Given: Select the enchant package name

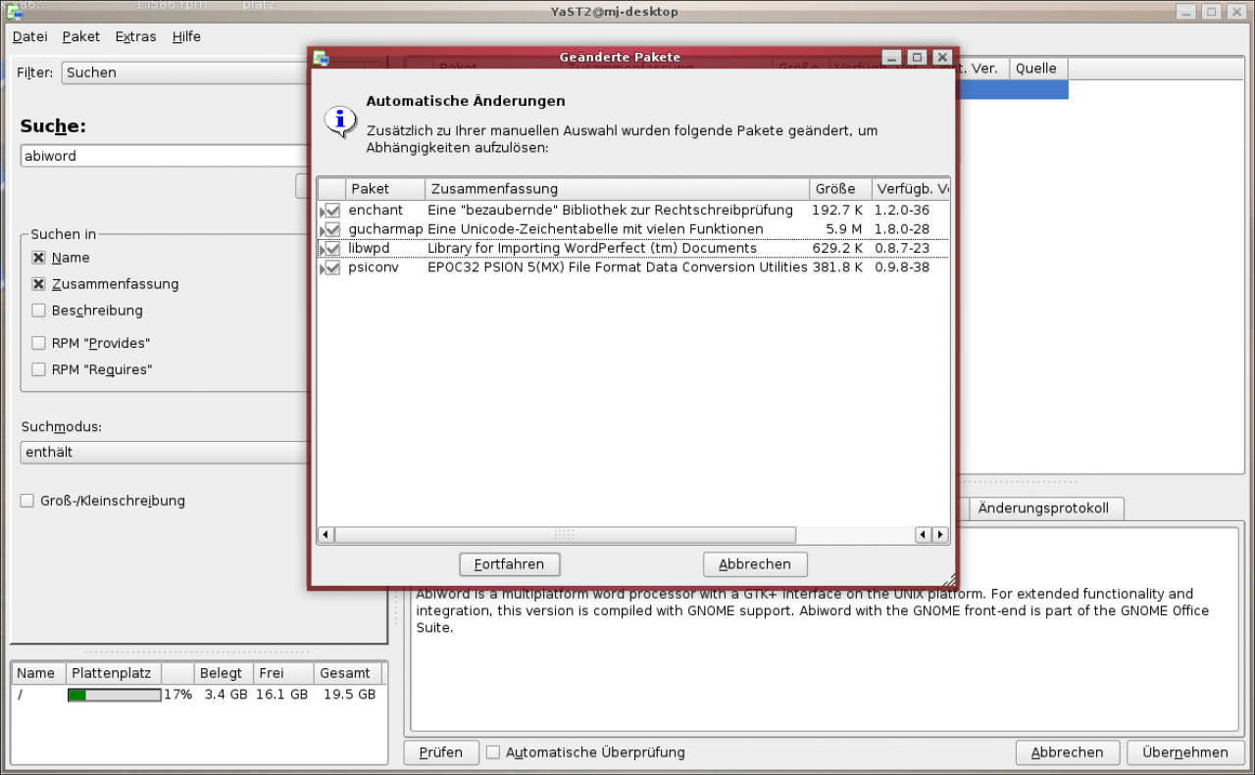Looking at the screenshot, I should [376, 211].
